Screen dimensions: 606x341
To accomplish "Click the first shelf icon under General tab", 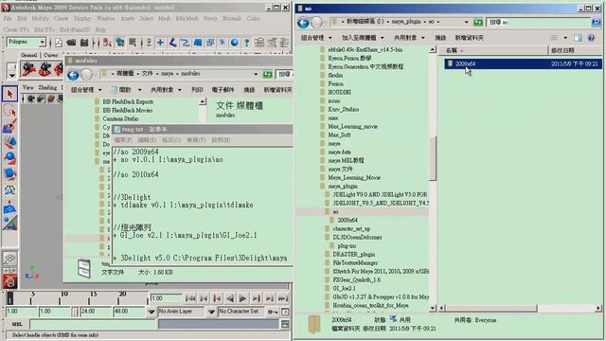I will [29, 69].
